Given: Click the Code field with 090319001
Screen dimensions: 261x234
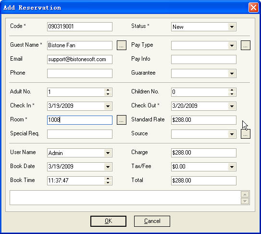Looking at the screenshot, I should (x=80, y=26).
